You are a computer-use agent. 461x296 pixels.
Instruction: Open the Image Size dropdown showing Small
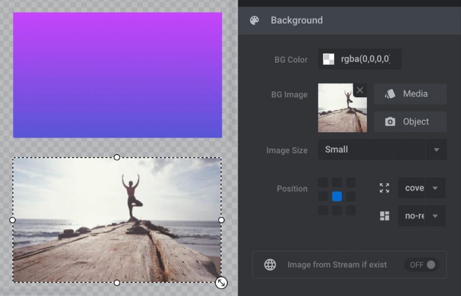click(382, 150)
